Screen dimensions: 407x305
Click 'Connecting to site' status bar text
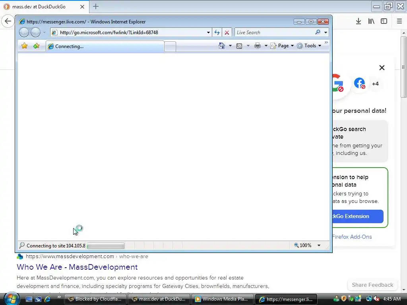tap(56, 245)
